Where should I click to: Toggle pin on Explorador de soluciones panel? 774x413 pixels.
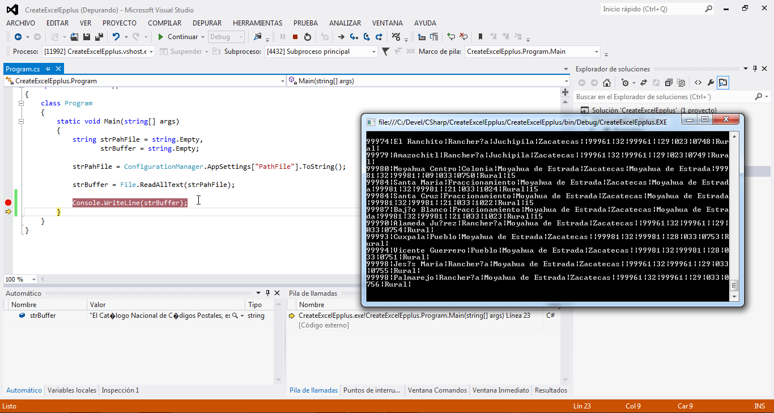point(754,69)
